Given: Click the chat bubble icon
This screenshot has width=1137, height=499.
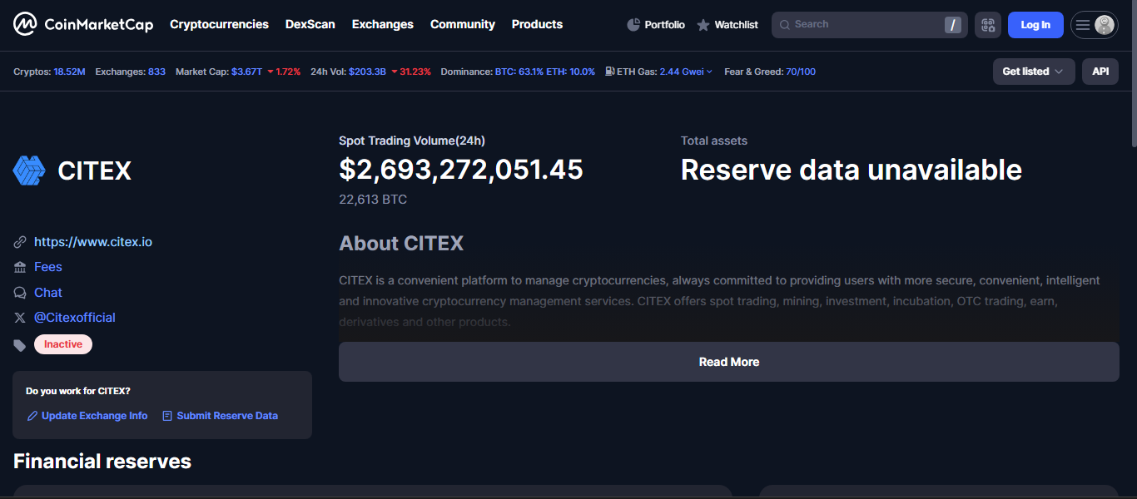Looking at the screenshot, I should 20,293.
